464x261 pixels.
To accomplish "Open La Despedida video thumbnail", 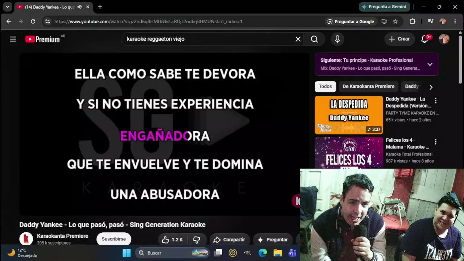I will (x=349, y=115).
